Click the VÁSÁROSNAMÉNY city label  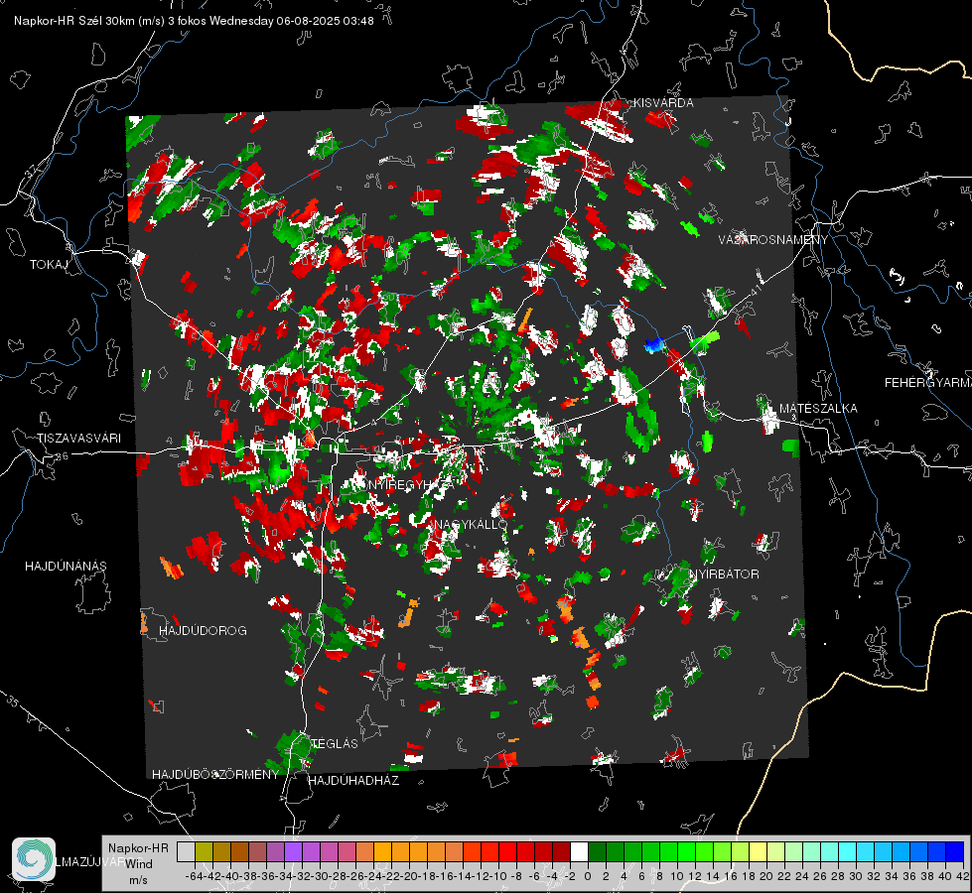pos(773,240)
